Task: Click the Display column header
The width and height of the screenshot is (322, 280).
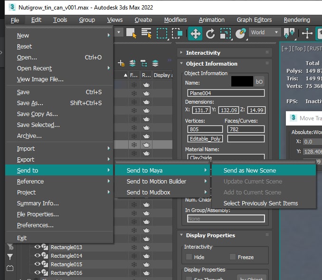Action: coord(163,75)
